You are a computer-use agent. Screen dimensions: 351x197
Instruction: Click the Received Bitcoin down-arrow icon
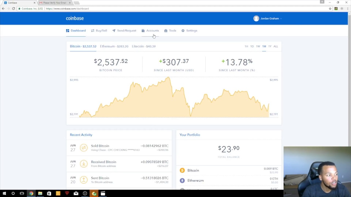coord(84,164)
